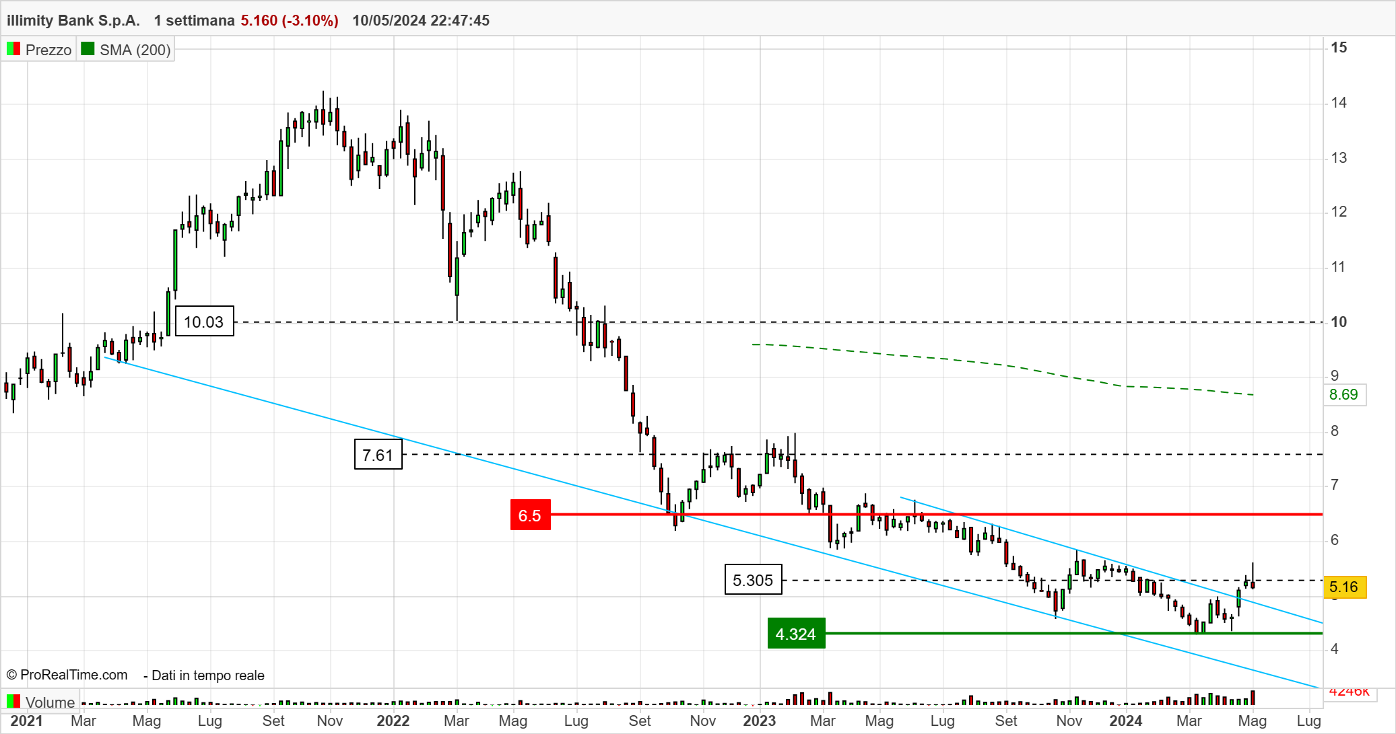Click the 15 value on price axis
1396x734 pixels.
pyautogui.click(x=1339, y=47)
